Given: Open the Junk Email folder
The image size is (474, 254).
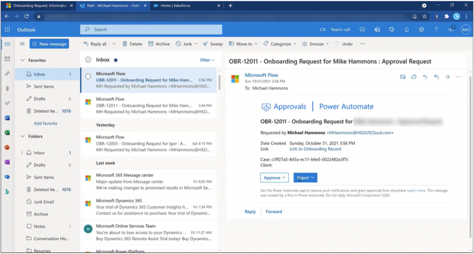Looking at the screenshot, I should (x=47, y=202).
